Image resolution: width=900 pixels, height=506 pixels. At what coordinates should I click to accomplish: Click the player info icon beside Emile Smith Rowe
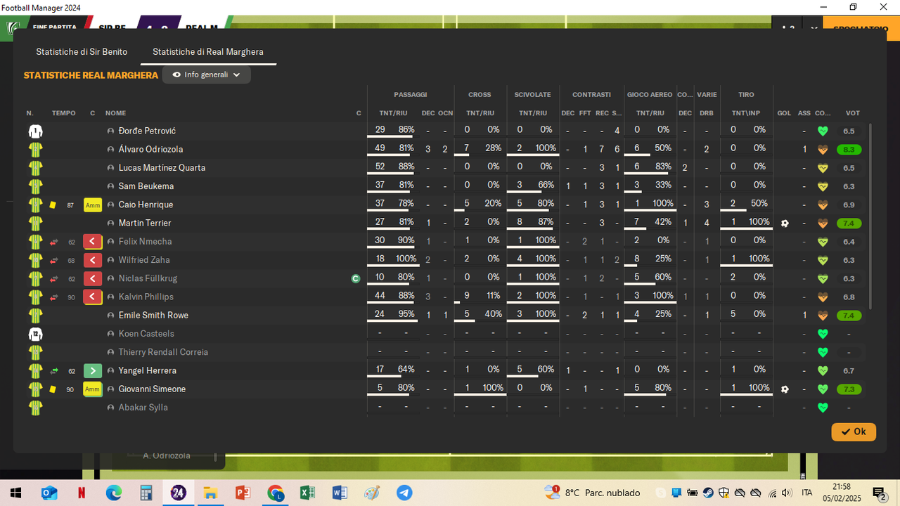[x=110, y=316]
